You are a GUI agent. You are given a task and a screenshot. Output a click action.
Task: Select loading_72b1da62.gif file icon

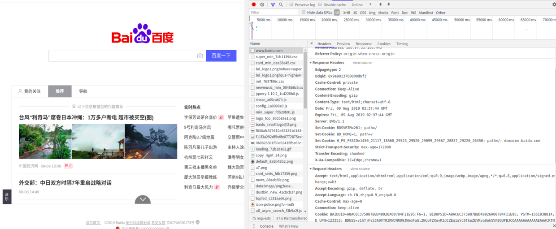tap(253, 149)
